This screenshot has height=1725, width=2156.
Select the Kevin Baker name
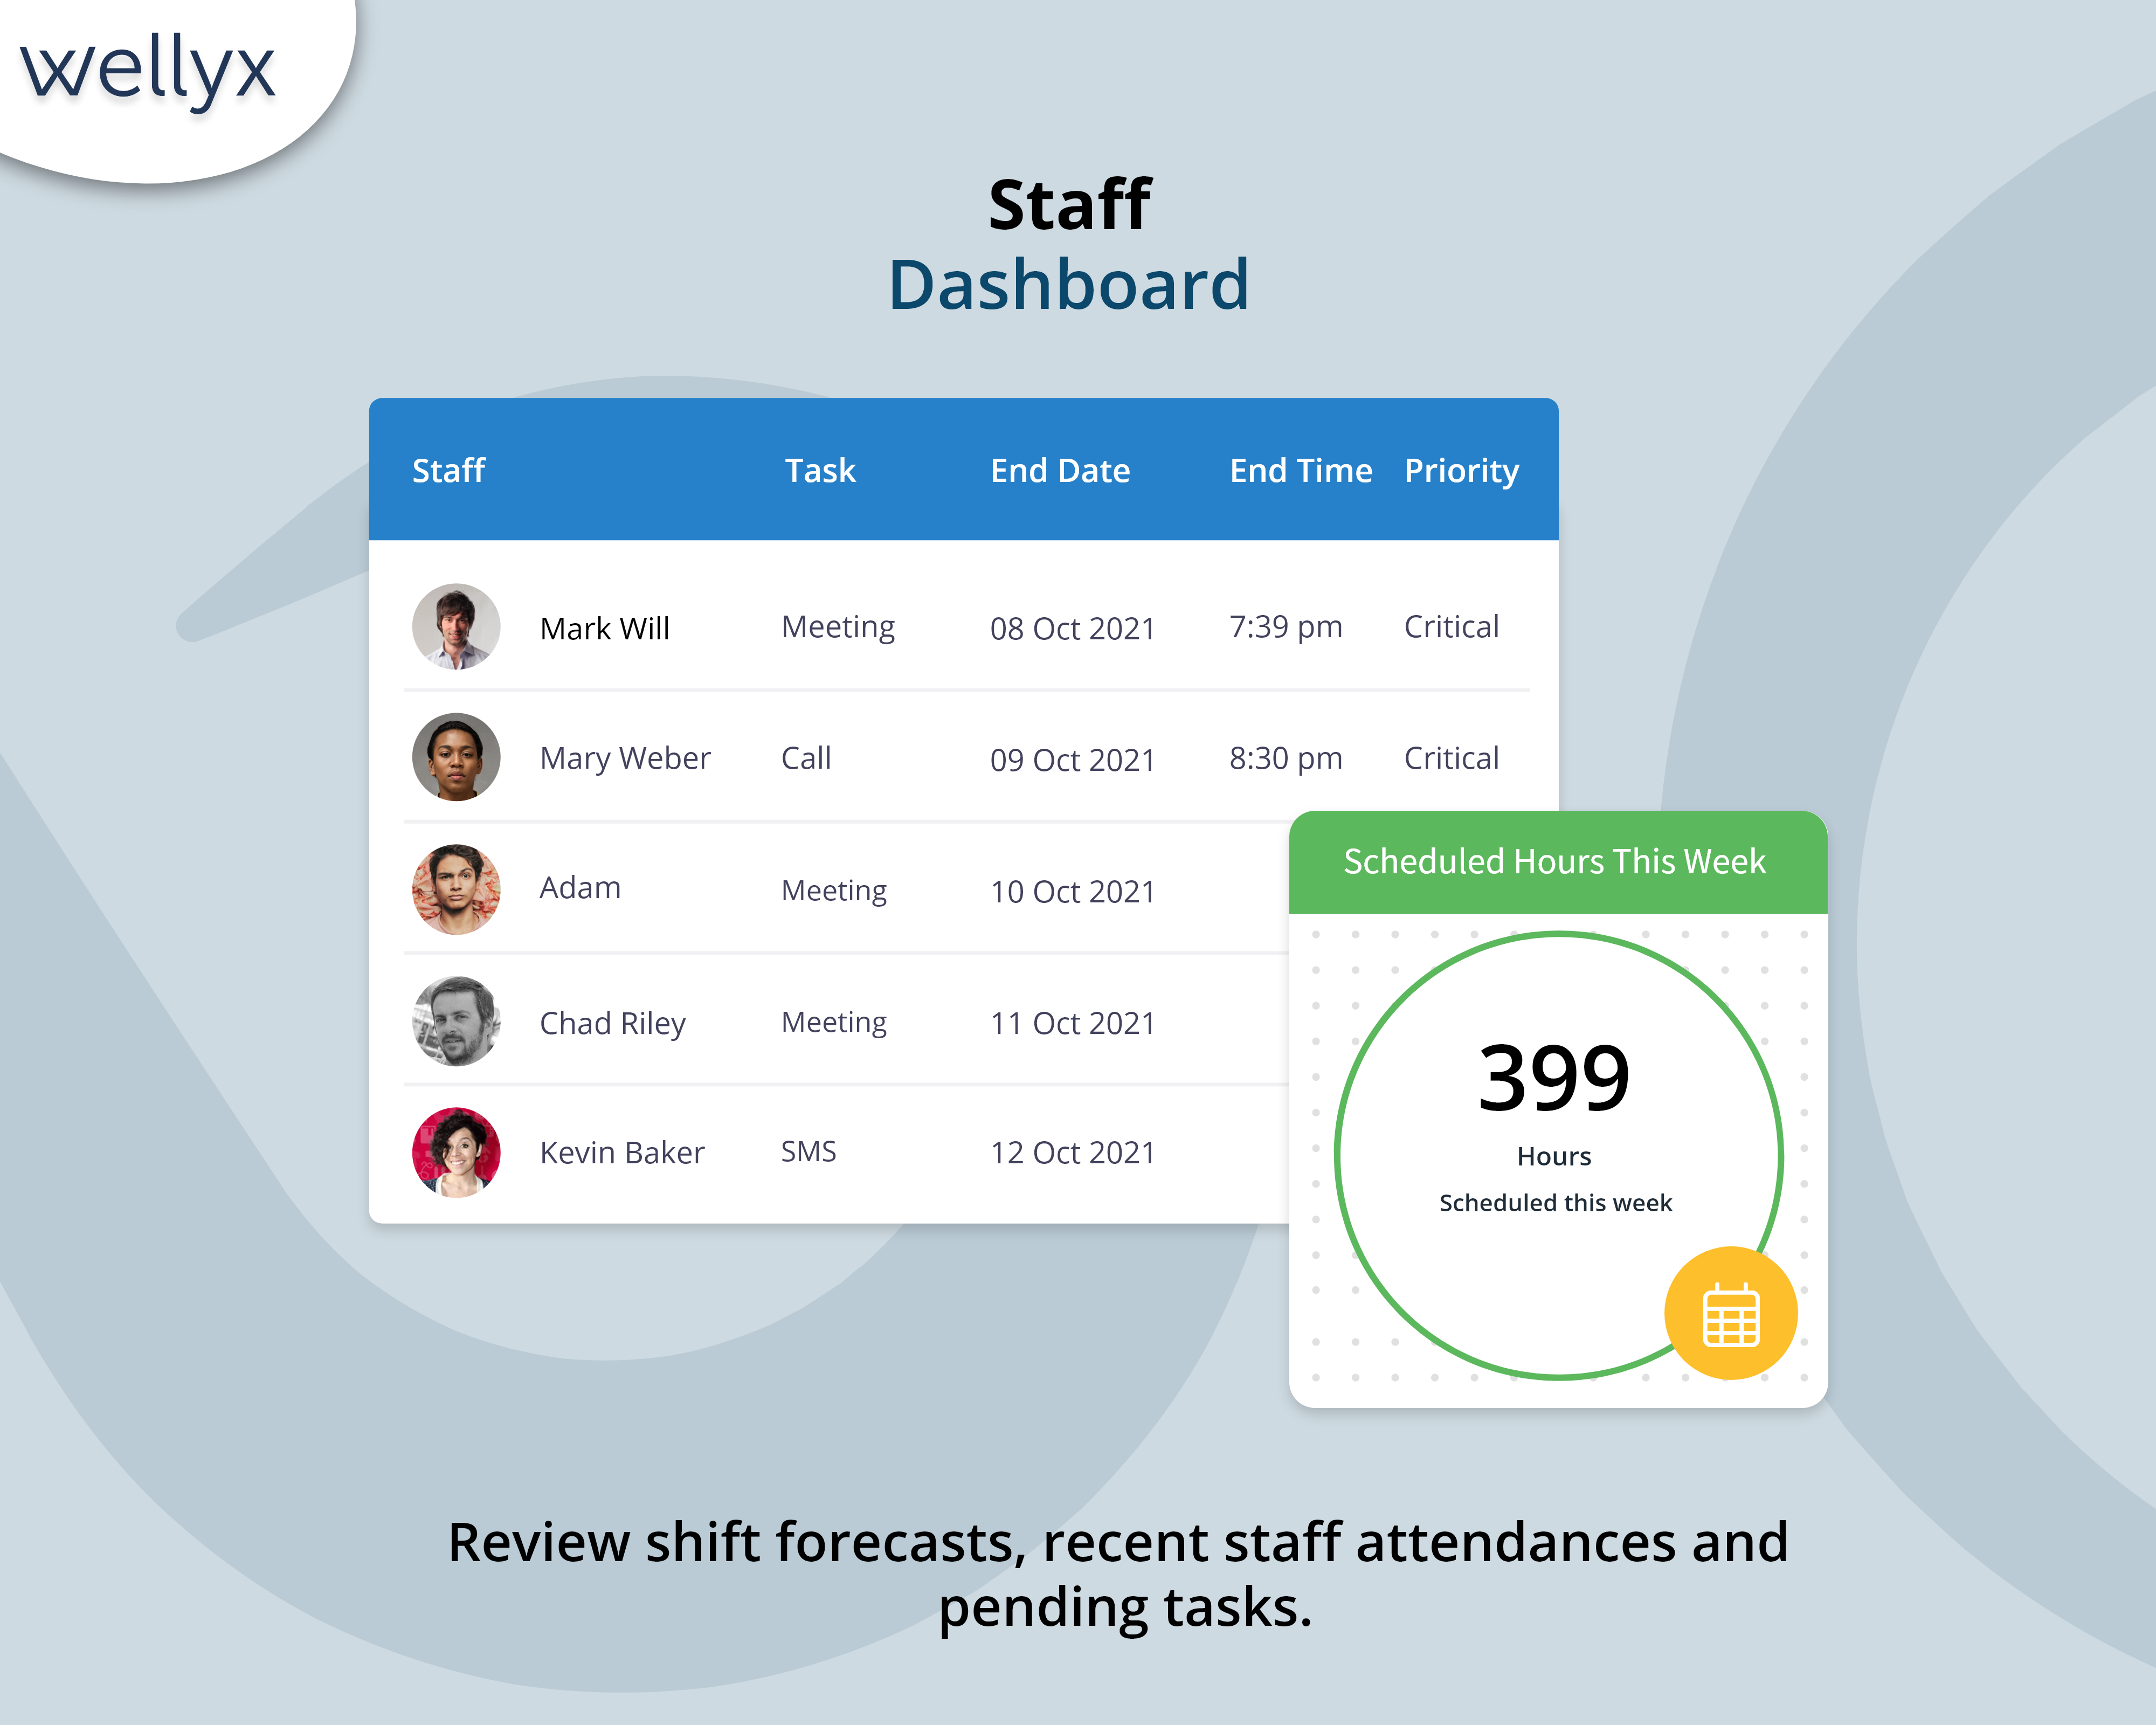[x=622, y=1152]
